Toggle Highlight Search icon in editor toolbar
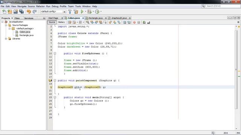Screen dimensions: 241x135 tap(101, 22)
